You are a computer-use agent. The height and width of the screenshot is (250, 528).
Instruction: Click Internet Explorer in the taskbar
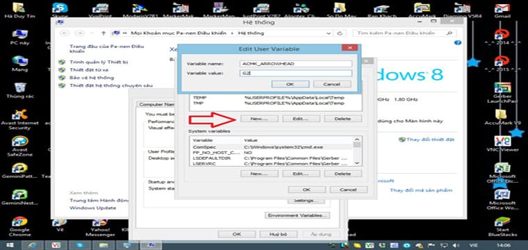[x=33, y=245]
